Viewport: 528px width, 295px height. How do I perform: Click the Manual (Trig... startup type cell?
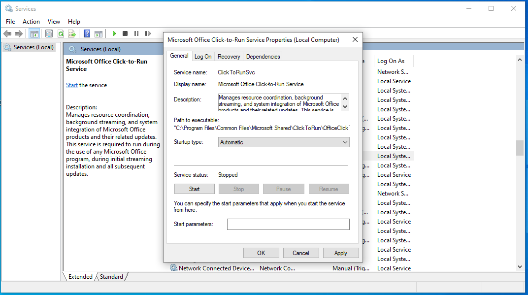click(x=351, y=268)
